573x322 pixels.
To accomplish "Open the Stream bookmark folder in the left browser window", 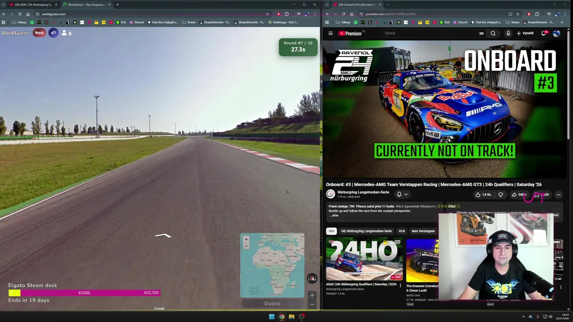I will coord(189,22).
